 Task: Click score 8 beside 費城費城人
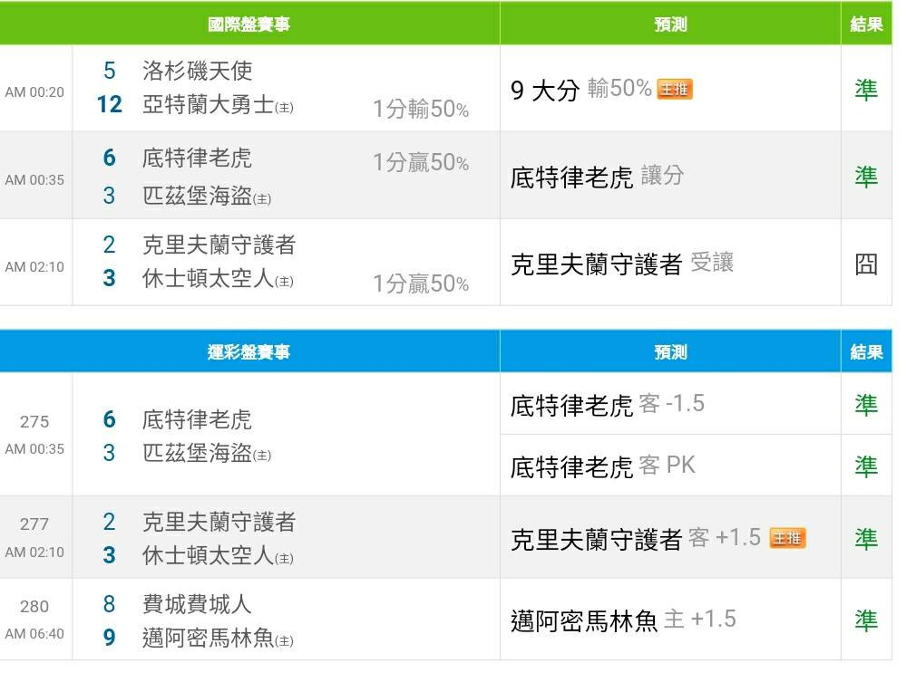tap(109, 604)
